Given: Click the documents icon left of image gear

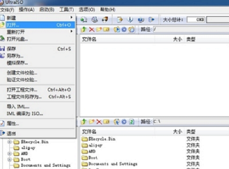Looking at the screenshot, I should coord(117,29).
